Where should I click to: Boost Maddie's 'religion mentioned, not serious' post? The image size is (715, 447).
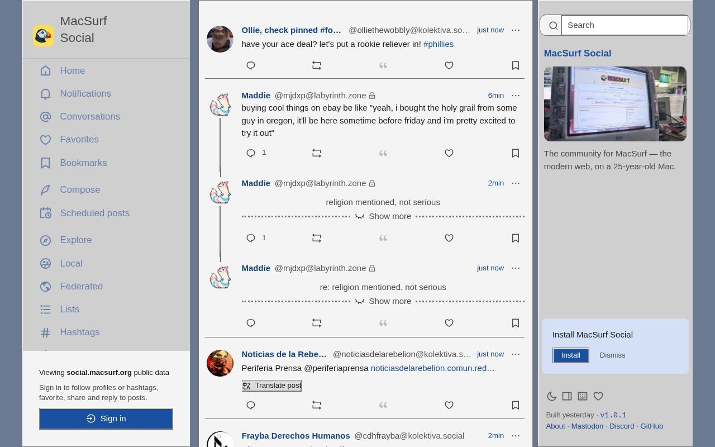click(317, 238)
